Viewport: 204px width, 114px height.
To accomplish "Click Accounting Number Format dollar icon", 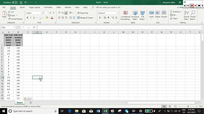I will tap(100, 18).
